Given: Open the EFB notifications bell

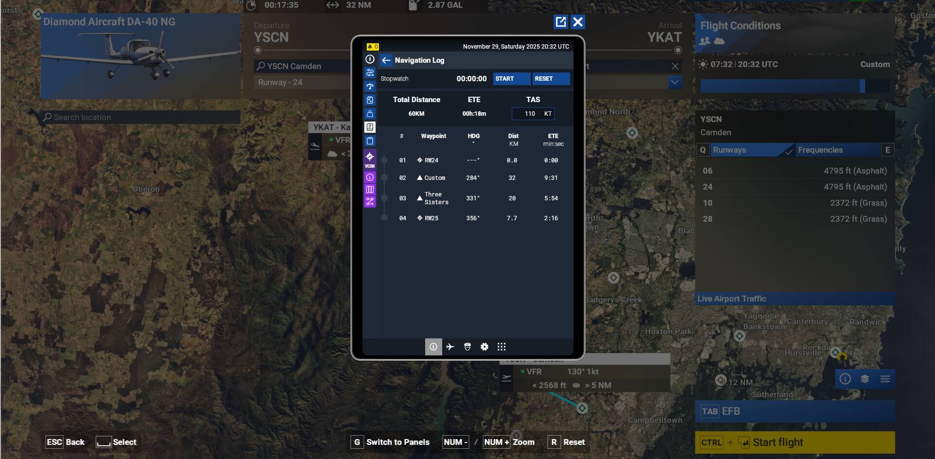Looking at the screenshot, I should [372, 47].
